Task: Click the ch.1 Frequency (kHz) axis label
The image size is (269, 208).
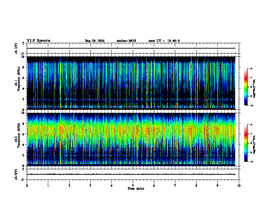Action: tap(19, 83)
